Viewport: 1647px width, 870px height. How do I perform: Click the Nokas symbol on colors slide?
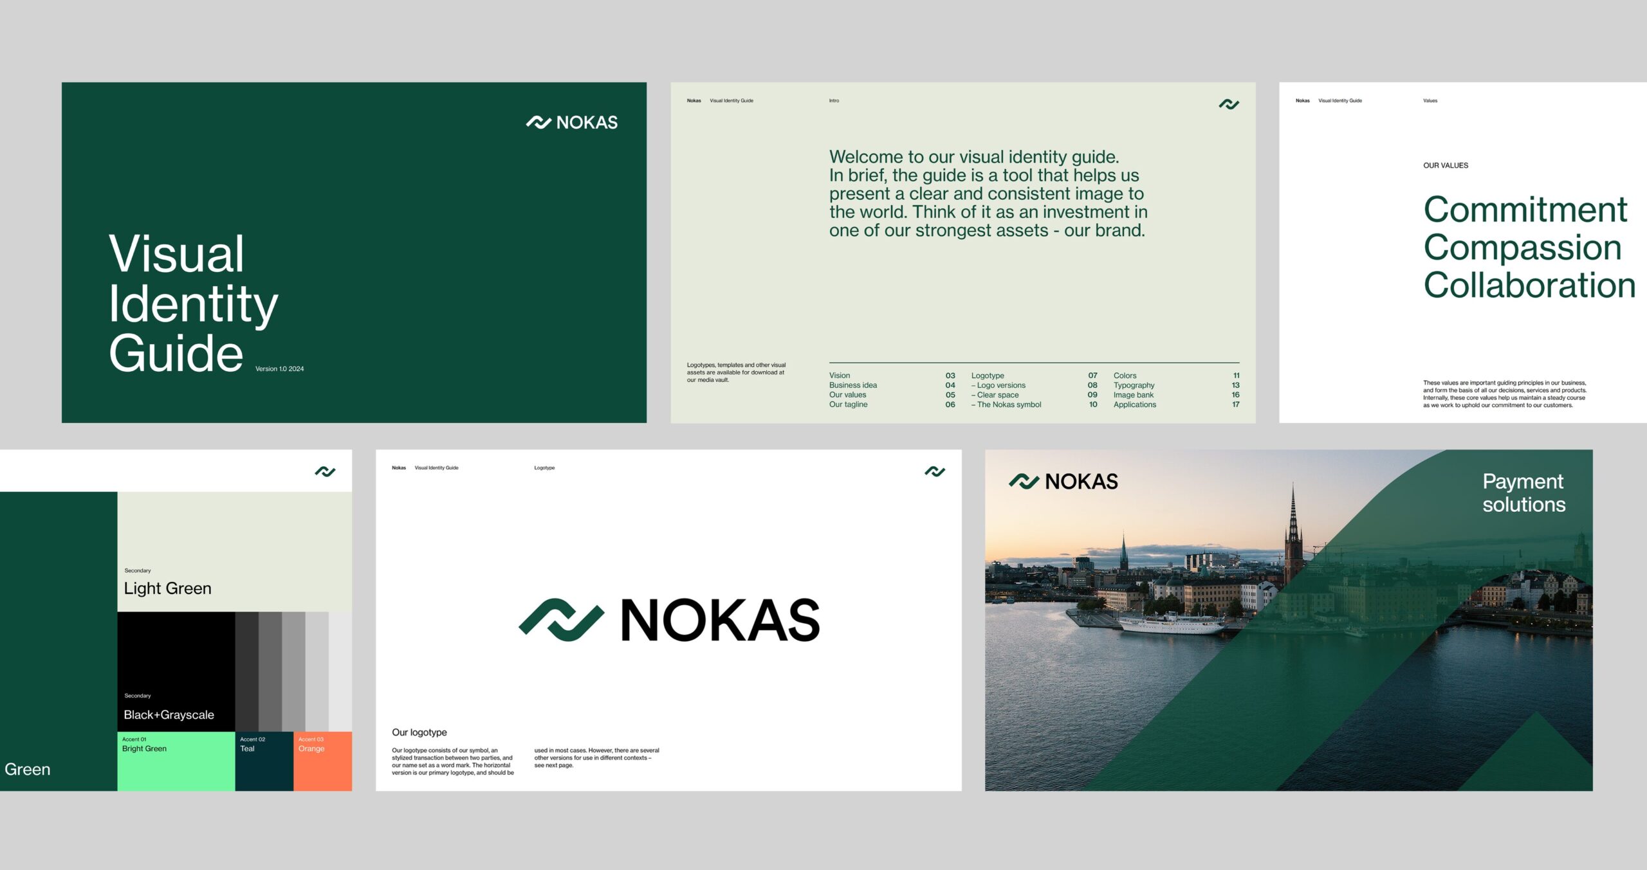(325, 471)
